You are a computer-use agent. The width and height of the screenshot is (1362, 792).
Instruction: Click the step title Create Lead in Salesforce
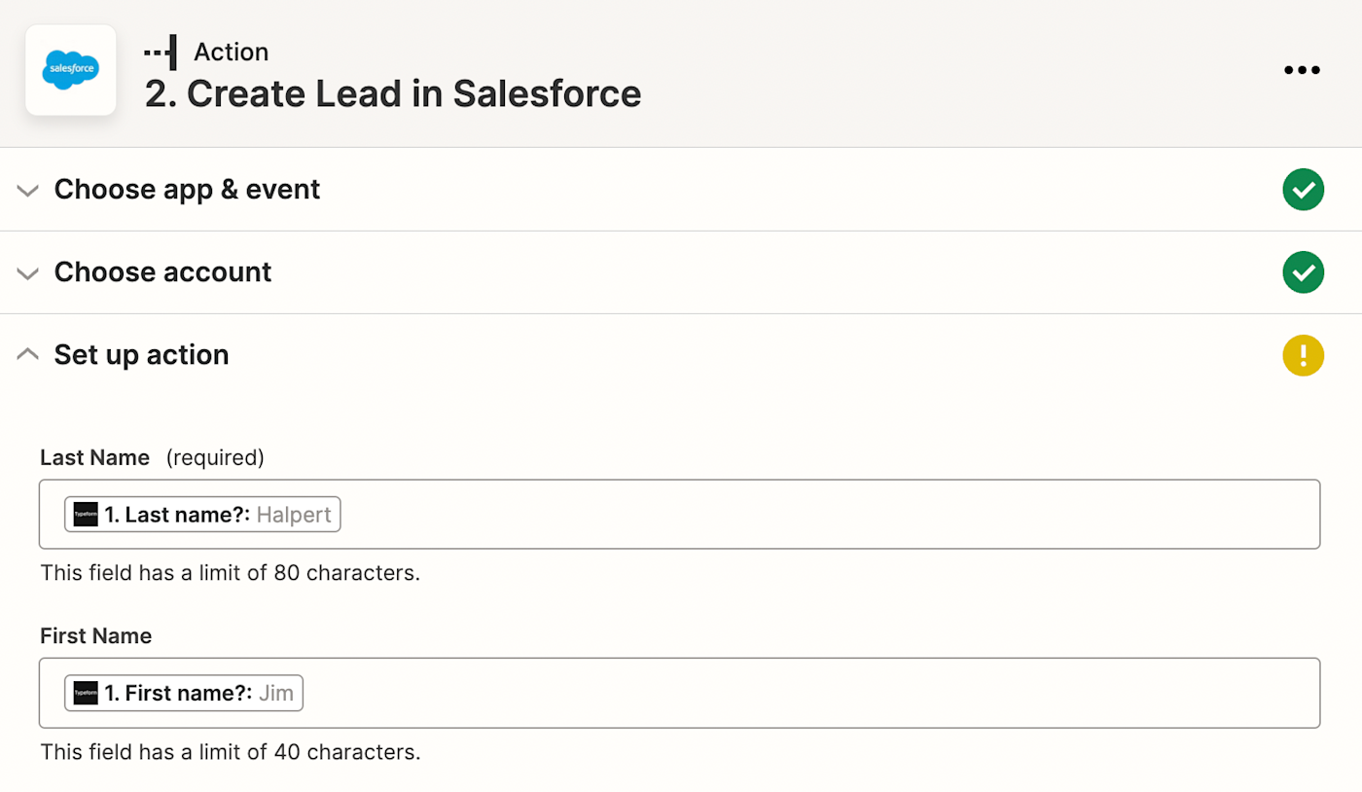click(x=393, y=93)
